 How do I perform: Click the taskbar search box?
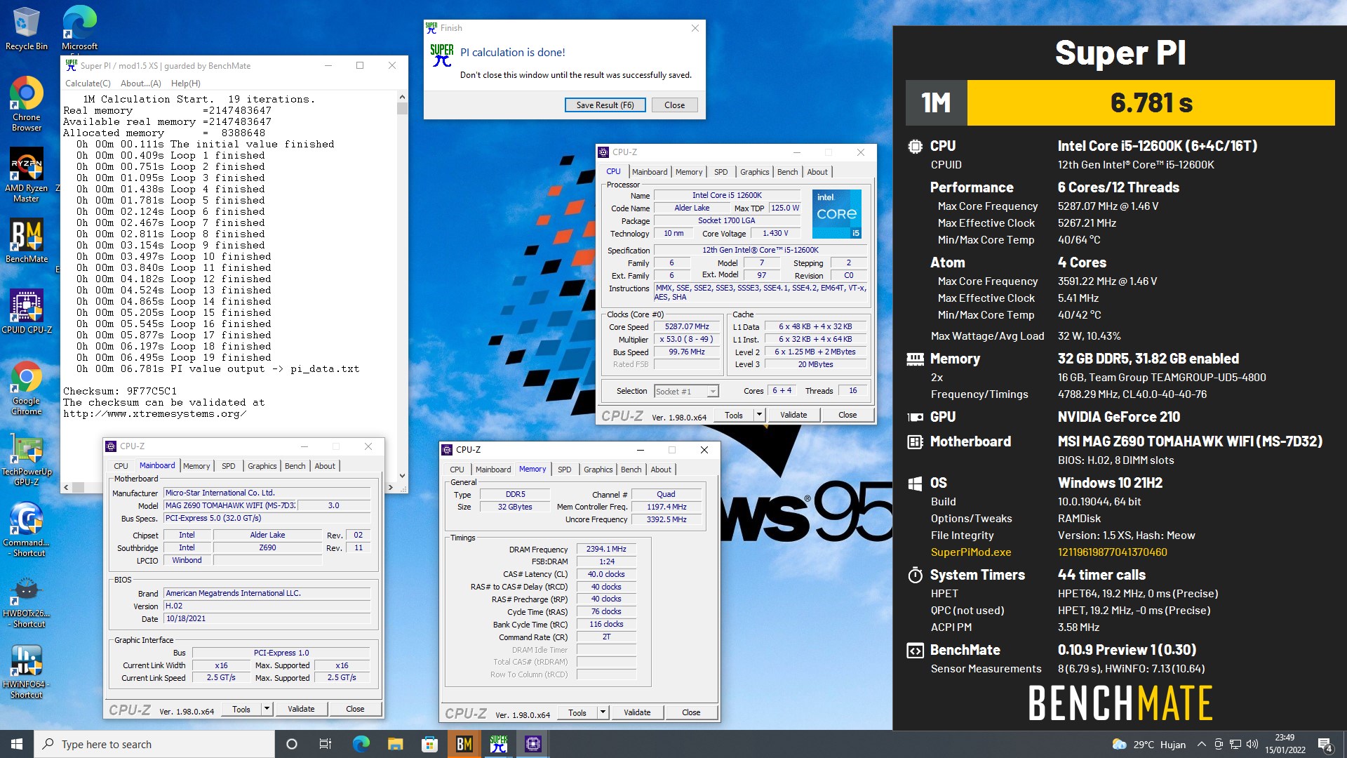[154, 744]
